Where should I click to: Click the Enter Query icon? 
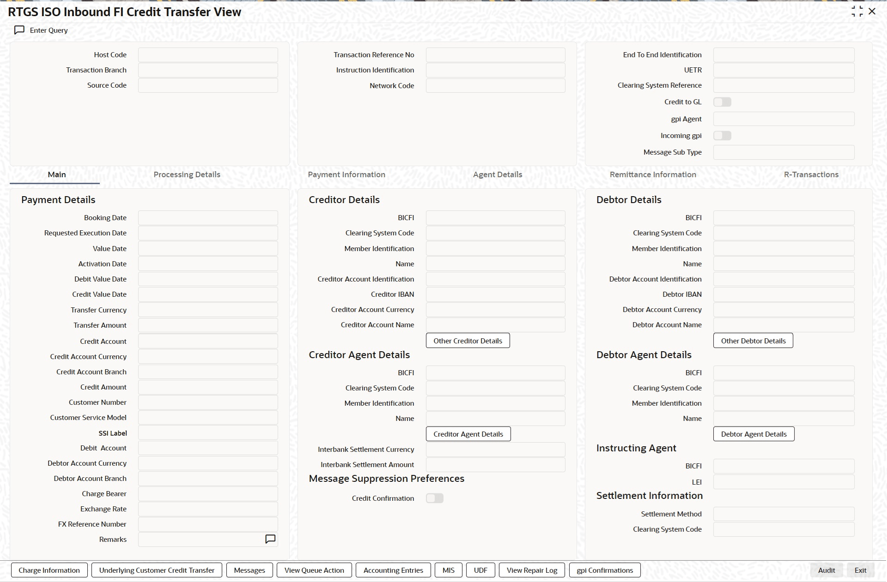(x=19, y=30)
